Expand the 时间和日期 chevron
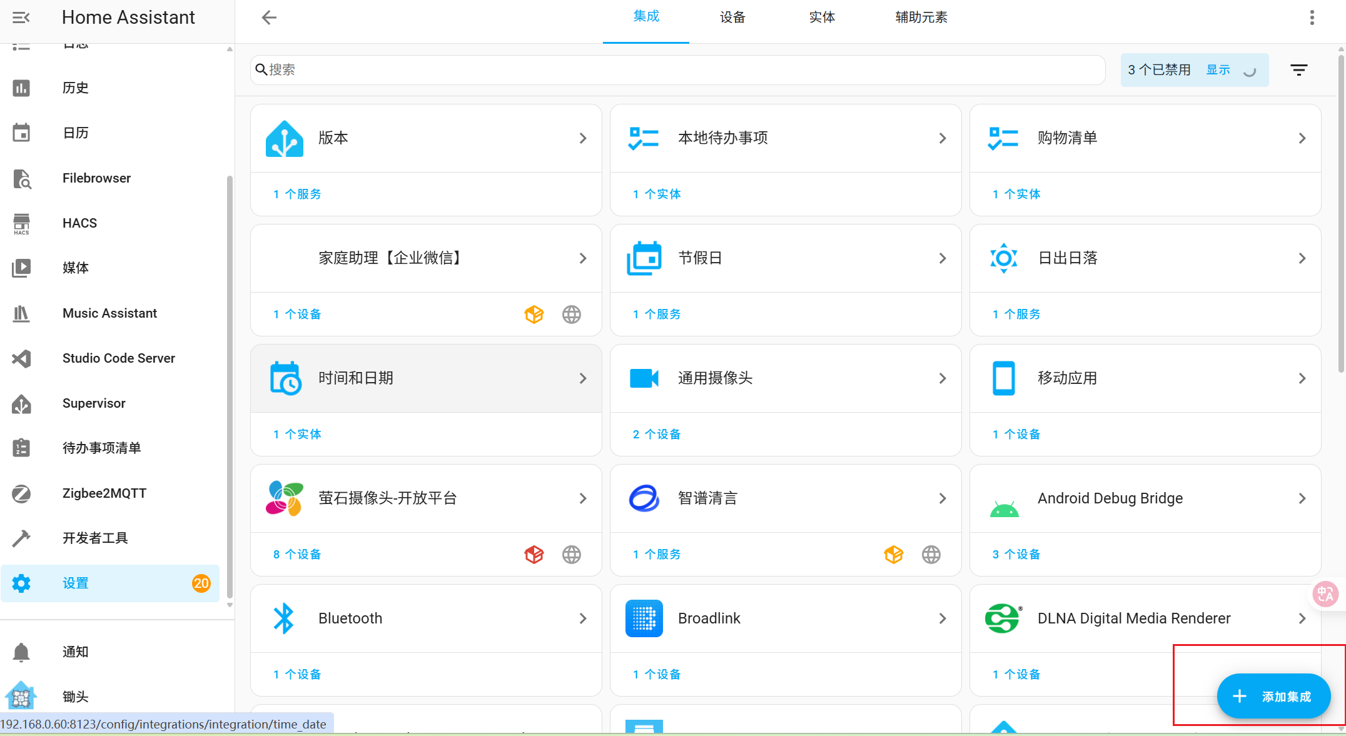This screenshot has width=1346, height=736. pyautogui.click(x=583, y=378)
